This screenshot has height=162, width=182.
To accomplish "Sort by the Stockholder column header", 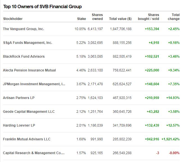I will (x=13, y=19).
